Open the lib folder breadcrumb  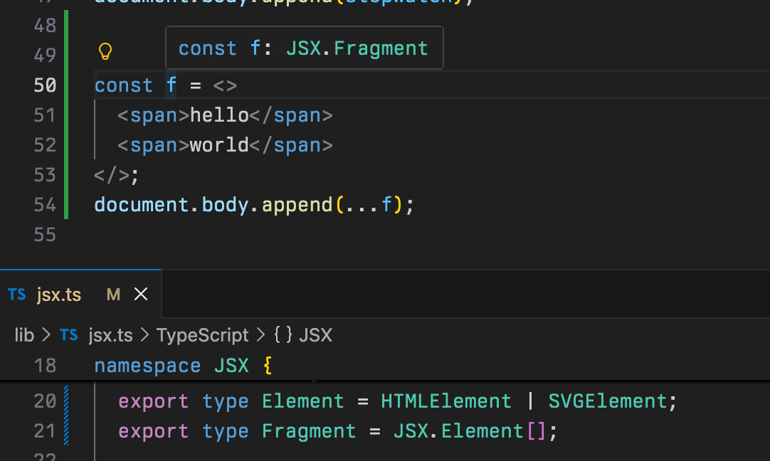tap(24, 335)
